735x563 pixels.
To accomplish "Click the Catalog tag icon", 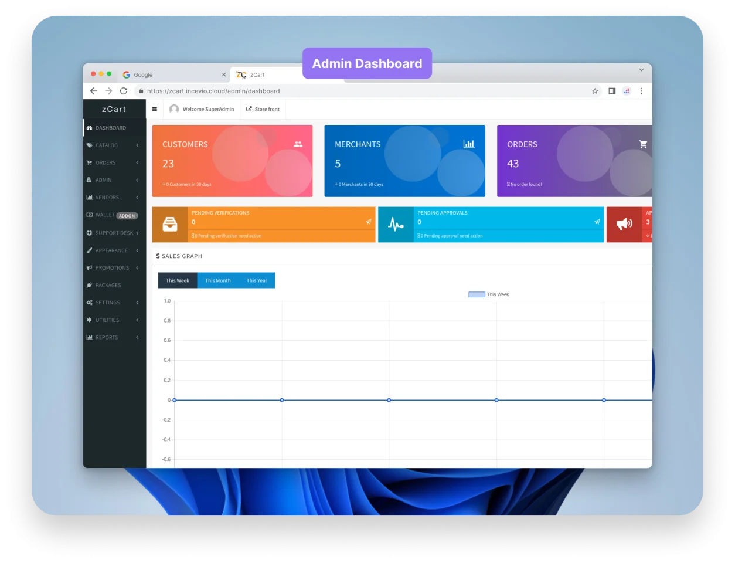I will pyautogui.click(x=89, y=145).
